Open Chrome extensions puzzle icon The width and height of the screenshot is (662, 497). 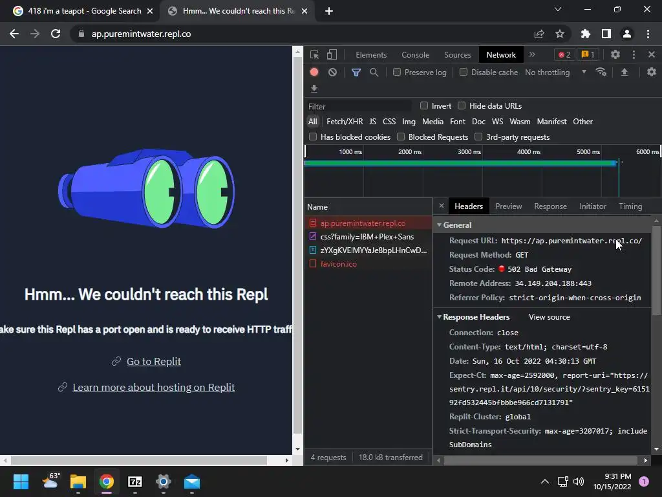(585, 34)
